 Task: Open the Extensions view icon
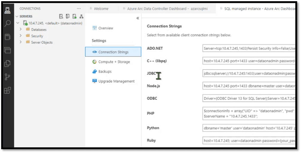(x=7, y=90)
